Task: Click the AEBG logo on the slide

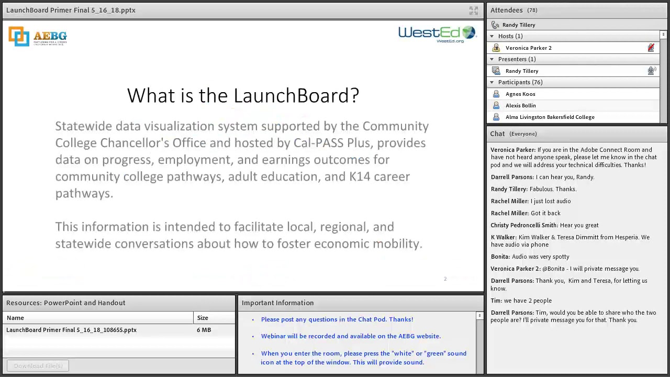Action: click(38, 37)
